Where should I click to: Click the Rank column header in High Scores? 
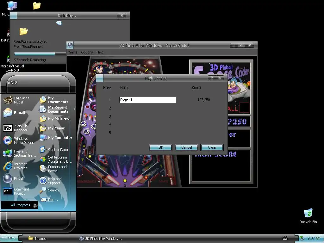point(107,88)
